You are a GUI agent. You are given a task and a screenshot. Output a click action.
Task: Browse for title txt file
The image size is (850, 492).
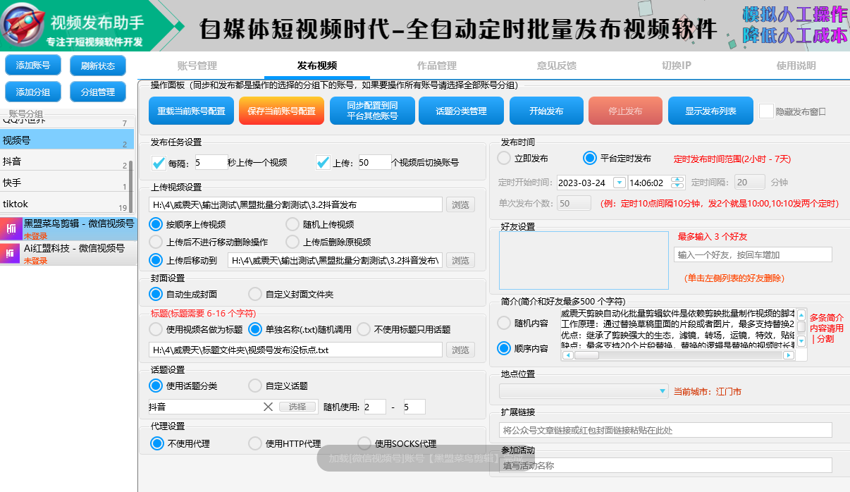460,350
